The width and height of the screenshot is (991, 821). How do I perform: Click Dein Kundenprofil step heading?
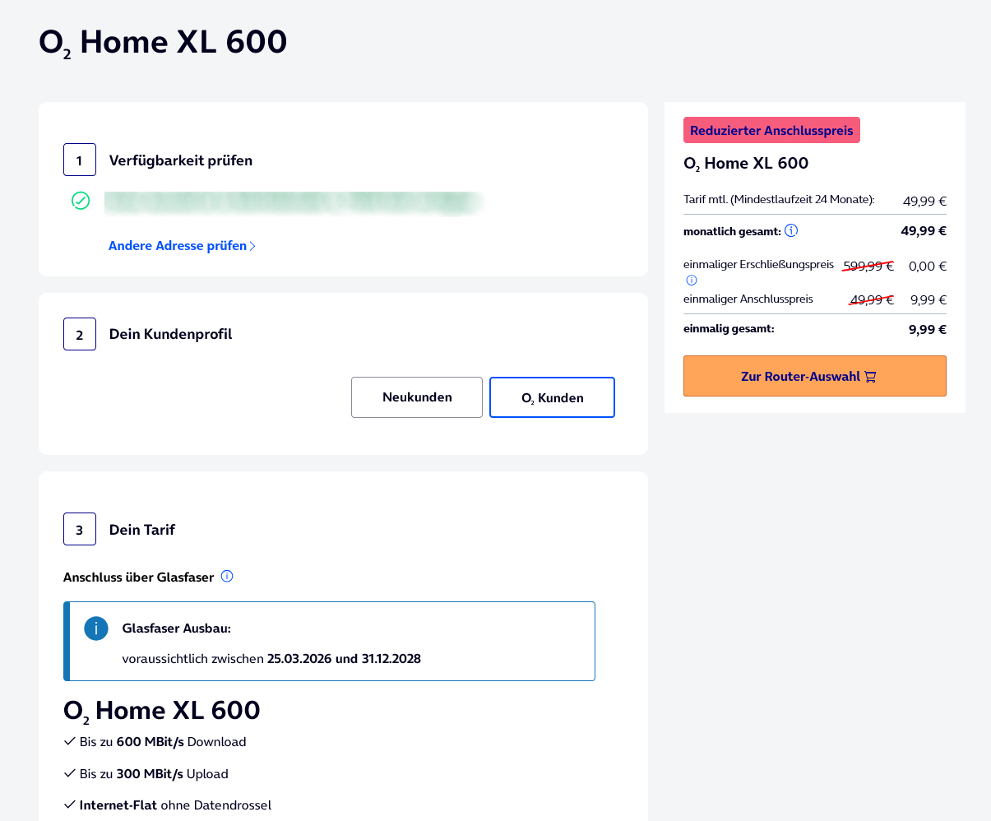click(171, 334)
